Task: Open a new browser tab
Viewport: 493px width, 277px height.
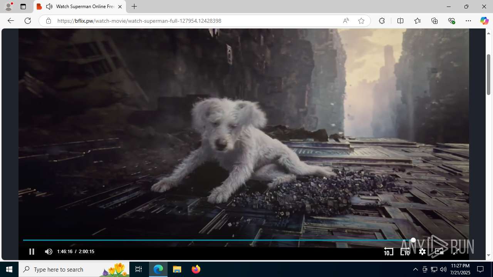Action: click(x=134, y=7)
